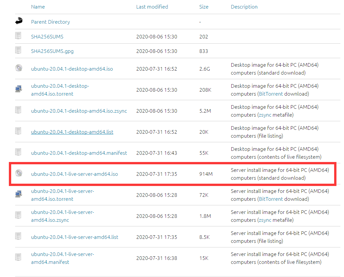Open the SHA256SUMS file link

pyautogui.click(x=47, y=37)
